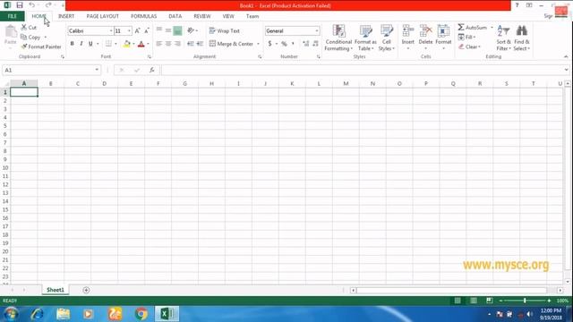Switch to the REVIEW tab

click(202, 16)
